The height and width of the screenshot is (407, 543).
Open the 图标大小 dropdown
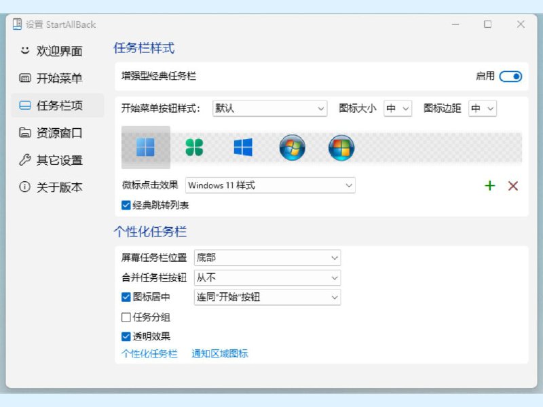click(x=398, y=109)
